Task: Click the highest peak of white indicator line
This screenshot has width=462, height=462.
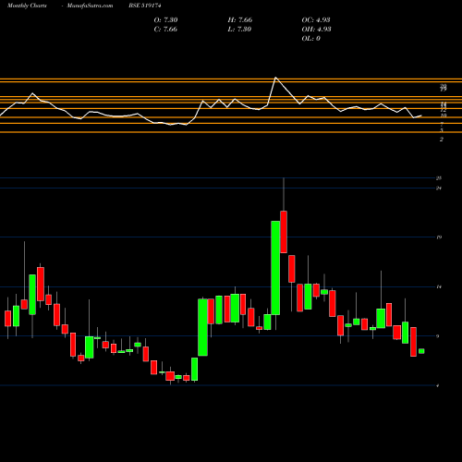Action: point(275,78)
